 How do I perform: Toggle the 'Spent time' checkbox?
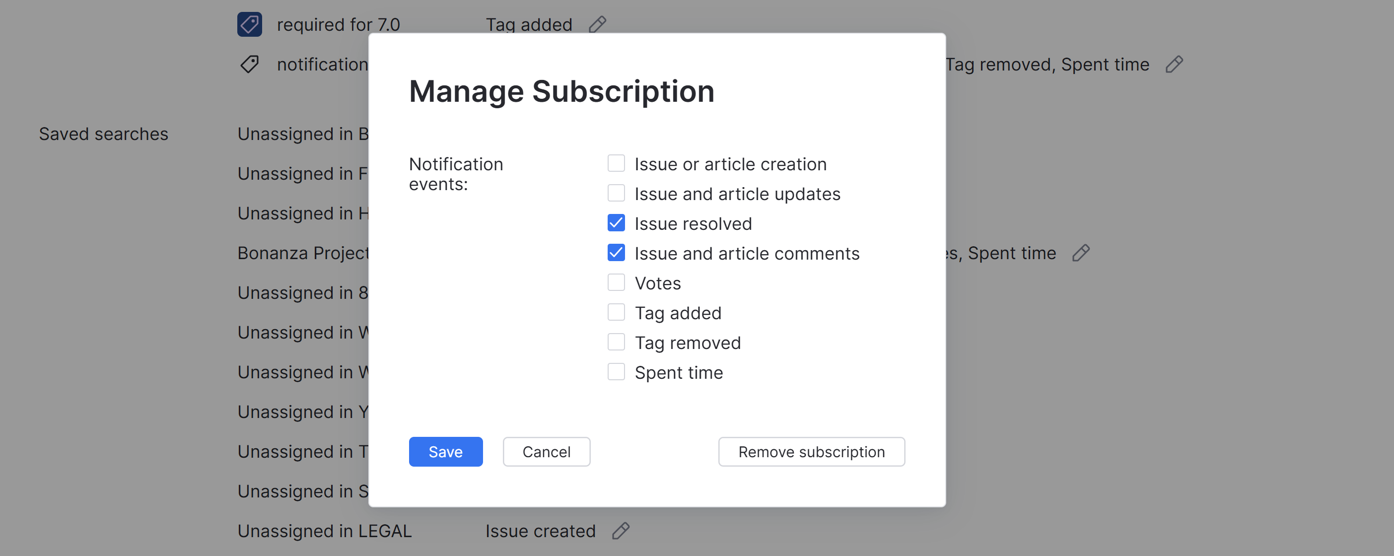pyautogui.click(x=616, y=372)
